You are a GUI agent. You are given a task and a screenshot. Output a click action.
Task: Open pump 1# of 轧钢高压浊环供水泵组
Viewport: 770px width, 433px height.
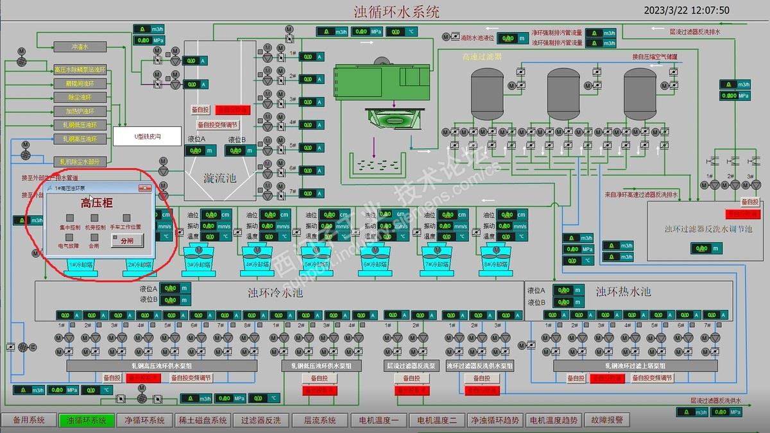68,337
